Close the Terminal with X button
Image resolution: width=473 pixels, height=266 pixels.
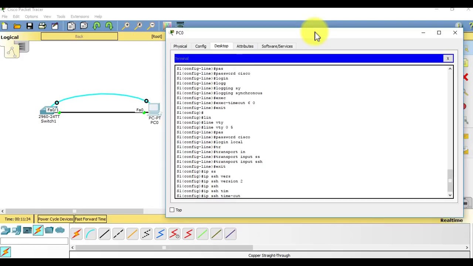(448, 58)
